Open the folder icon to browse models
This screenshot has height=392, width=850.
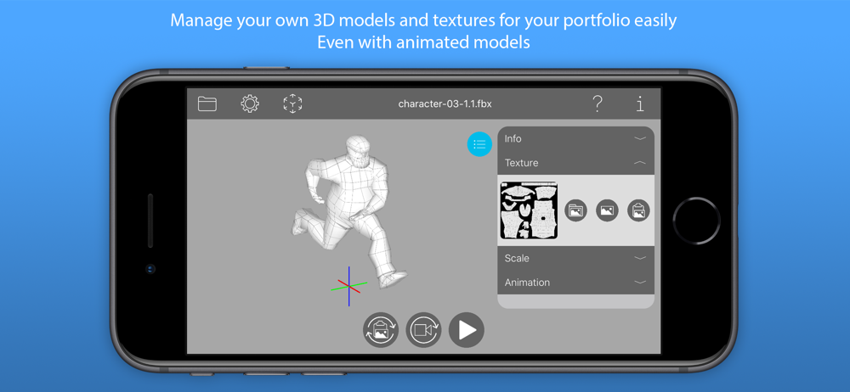(207, 104)
